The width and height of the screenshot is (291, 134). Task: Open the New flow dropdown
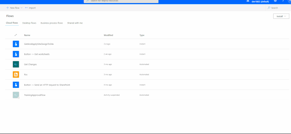pyautogui.click(x=14, y=8)
